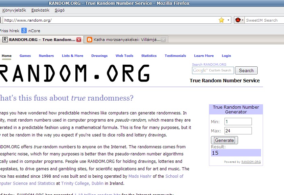Open the Numbers nav link
This screenshot has width=284, height=195.
click(x=46, y=56)
